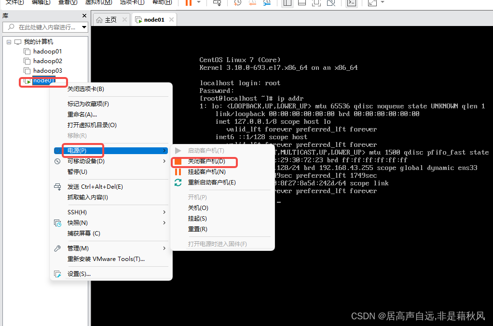Image resolution: width=493 pixels, height=326 pixels.
Task: Choose 挂起客户机(N) in the power submenu
Action: pyautogui.click(x=206, y=172)
